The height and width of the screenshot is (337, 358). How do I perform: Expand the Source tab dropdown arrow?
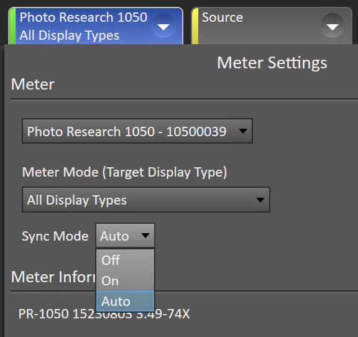point(332,26)
